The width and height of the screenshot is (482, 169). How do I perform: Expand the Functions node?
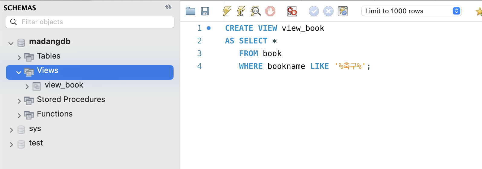pos(19,115)
